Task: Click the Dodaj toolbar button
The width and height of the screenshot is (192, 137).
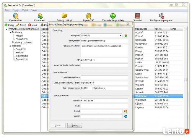Action: pos(9,25)
